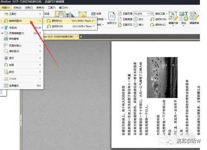
Task: Open the 缩放工具 dropdown arrow
Action: click(167, 14)
